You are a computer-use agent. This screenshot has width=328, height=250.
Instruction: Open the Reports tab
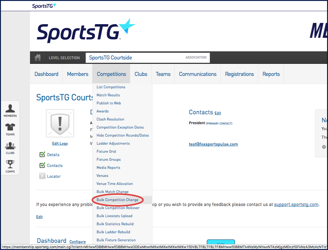point(271,74)
